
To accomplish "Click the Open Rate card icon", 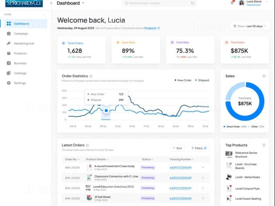I will [x=118, y=42].
